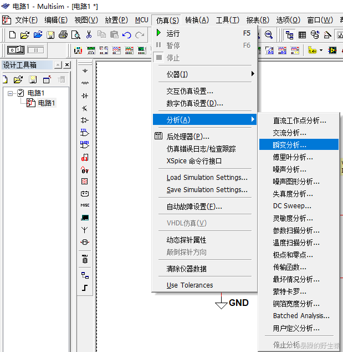Viewport: 343px width, 352px height.
Task: Open the 报表(R) menu
Action: pyautogui.click(x=258, y=21)
